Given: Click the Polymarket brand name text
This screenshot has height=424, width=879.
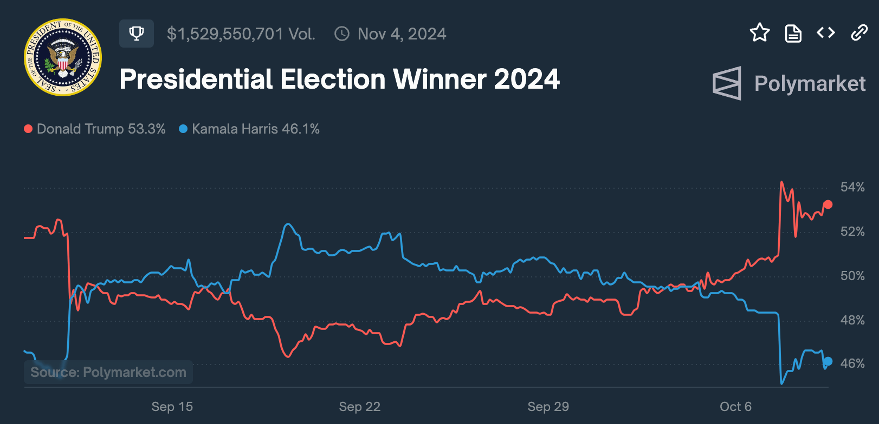Looking at the screenshot, I should (810, 84).
